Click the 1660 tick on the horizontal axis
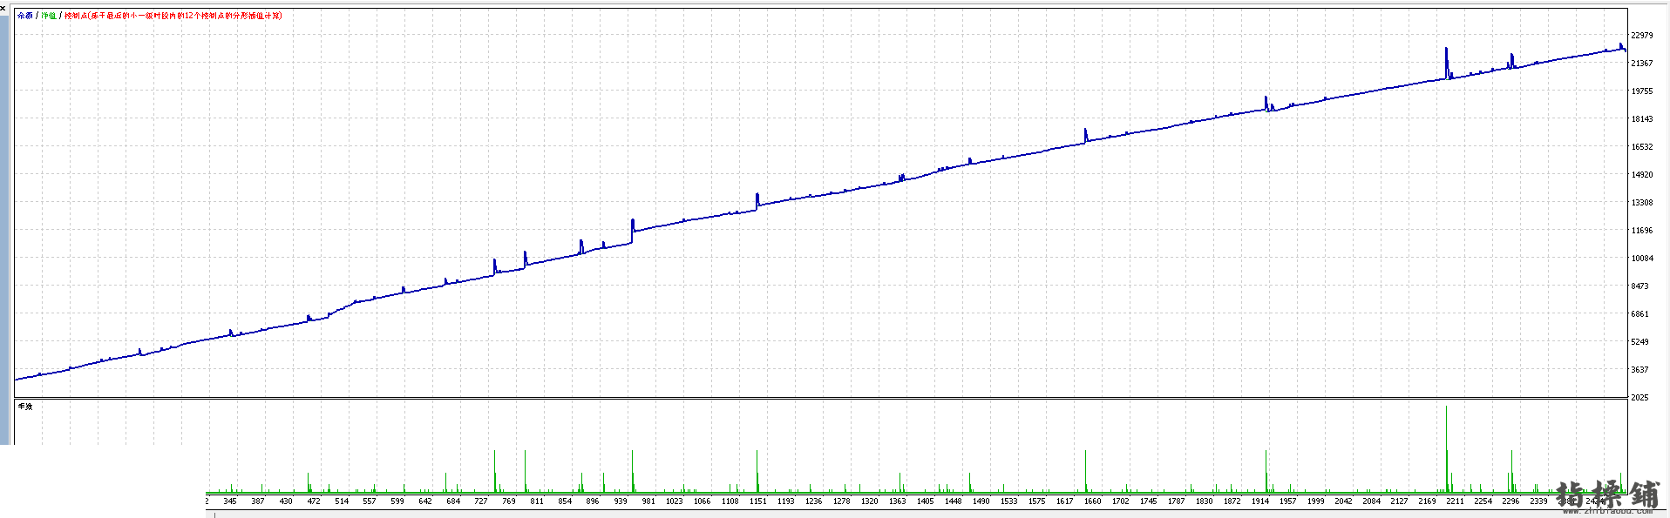Image resolution: width=1670 pixels, height=518 pixels. point(1093,501)
